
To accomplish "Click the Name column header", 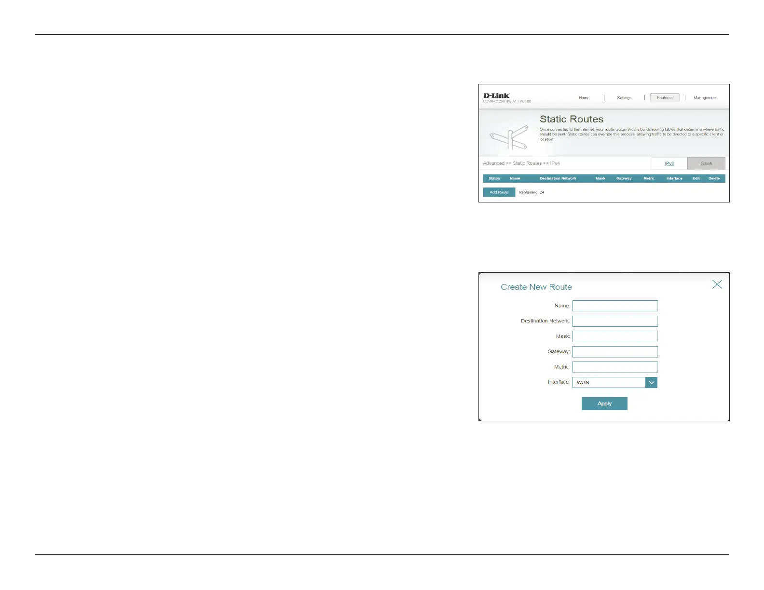I will (515, 178).
